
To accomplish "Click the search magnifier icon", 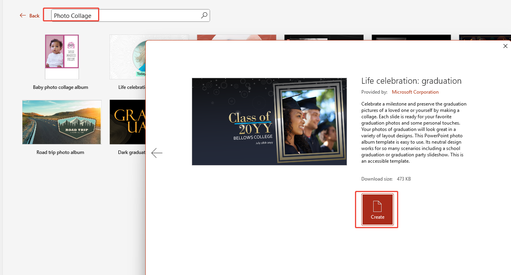I will click(x=204, y=15).
